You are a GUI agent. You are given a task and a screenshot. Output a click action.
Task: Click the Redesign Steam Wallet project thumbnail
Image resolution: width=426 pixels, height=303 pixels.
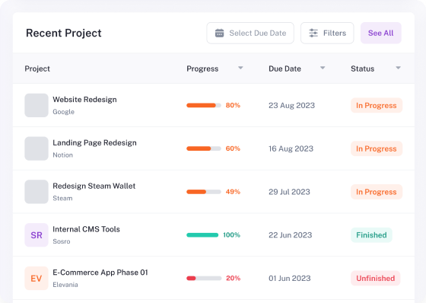click(37, 192)
